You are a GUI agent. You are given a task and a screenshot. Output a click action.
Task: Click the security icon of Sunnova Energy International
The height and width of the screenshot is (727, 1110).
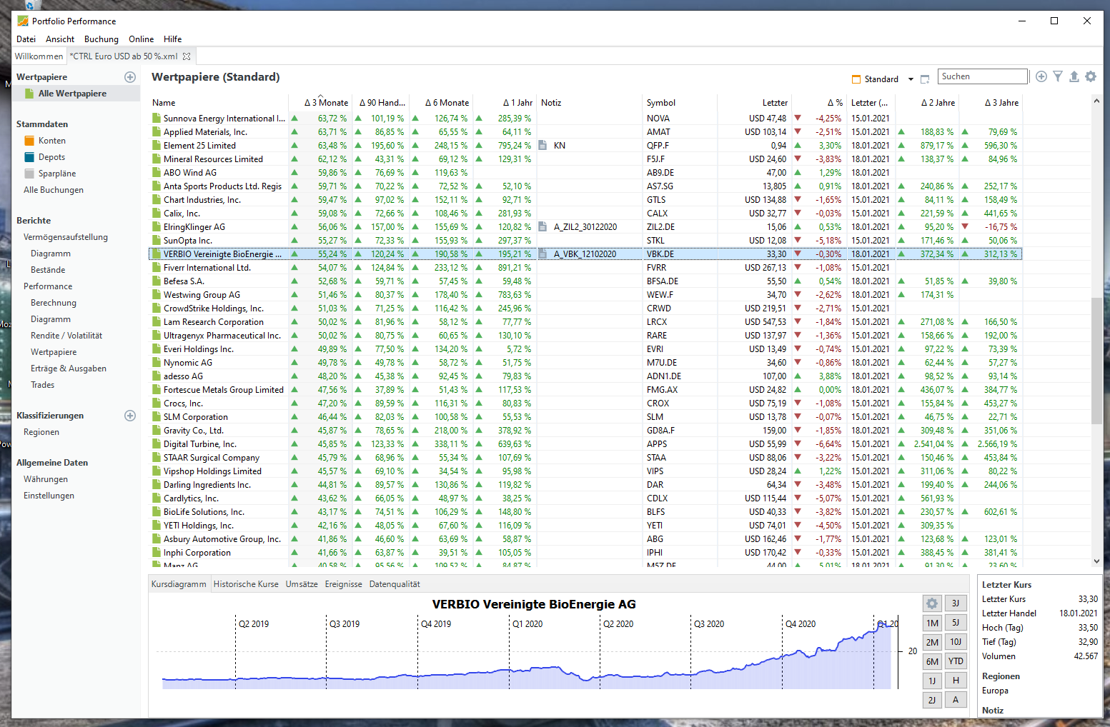click(157, 118)
